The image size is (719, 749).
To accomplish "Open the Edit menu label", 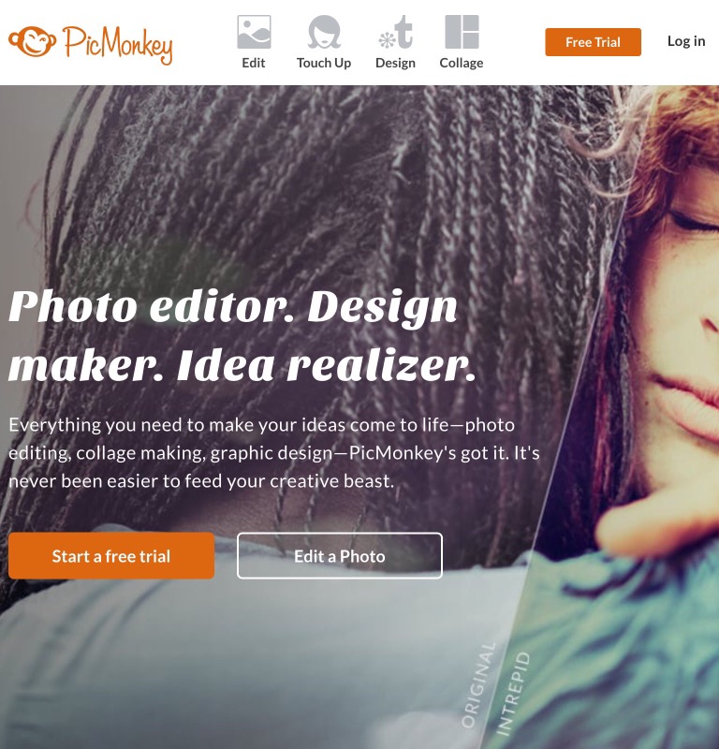I will click(253, 63).
